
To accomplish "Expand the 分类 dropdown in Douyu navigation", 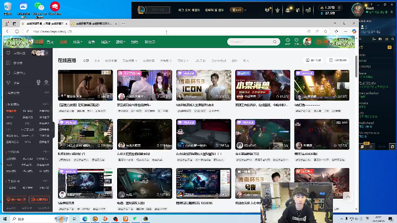I will point(77,42).
